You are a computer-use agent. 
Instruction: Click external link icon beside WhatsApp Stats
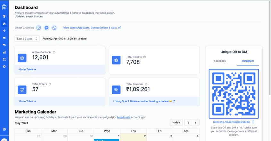tap(119, 27)
